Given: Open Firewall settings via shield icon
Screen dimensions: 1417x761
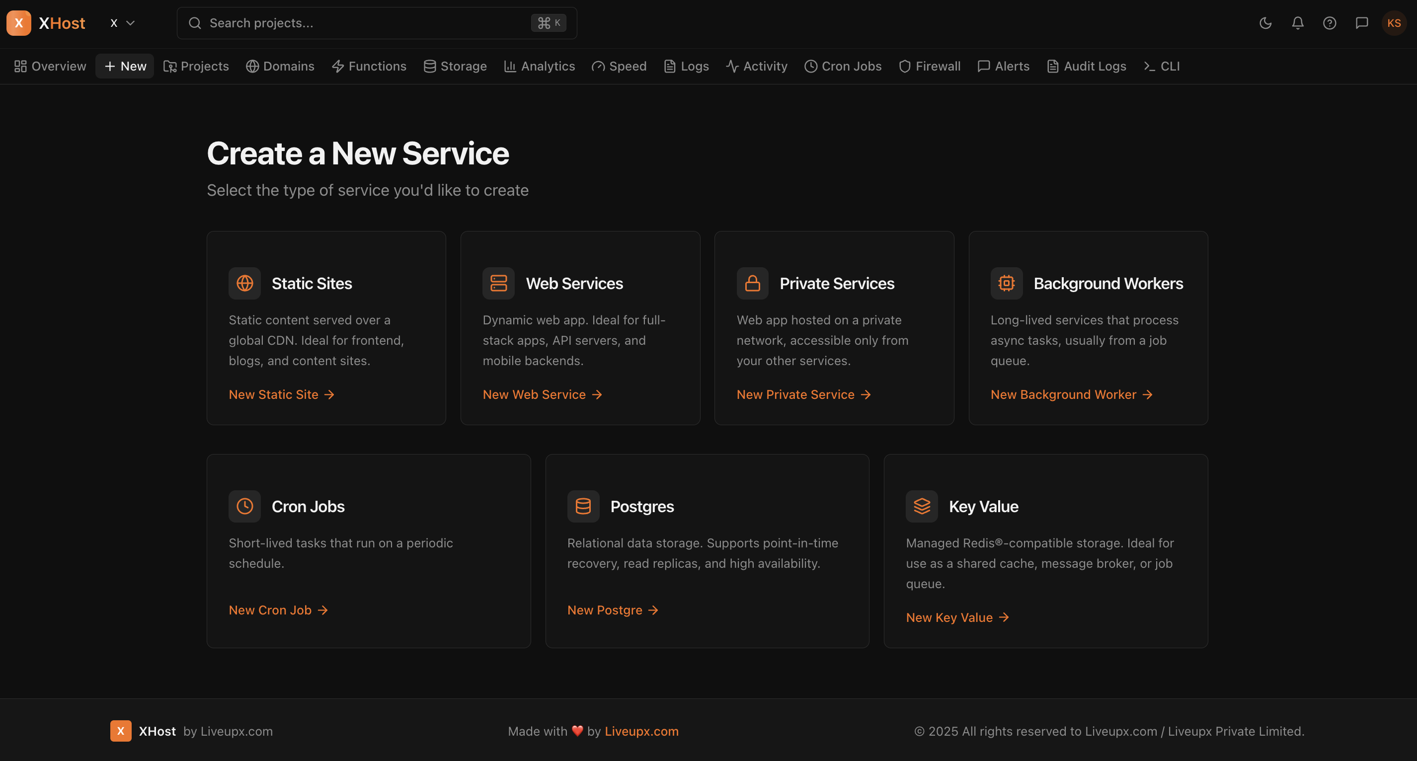Looking at the screenshot, I should point(929,66).
